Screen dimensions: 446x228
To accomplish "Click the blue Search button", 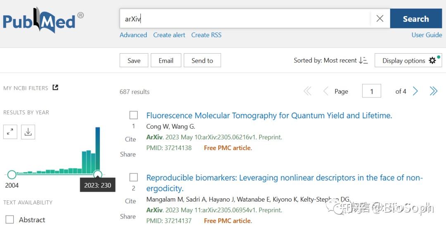I will (416, 19).
